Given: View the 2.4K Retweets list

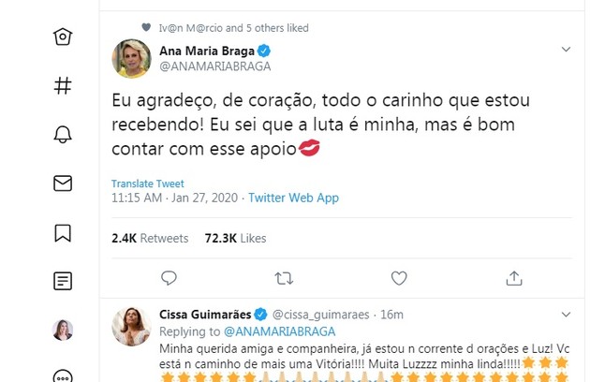Looking at the screenshot, I should click(x=150, y=239).
